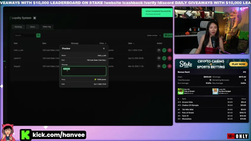Click the streamer webcam feed

coord(212,30)
